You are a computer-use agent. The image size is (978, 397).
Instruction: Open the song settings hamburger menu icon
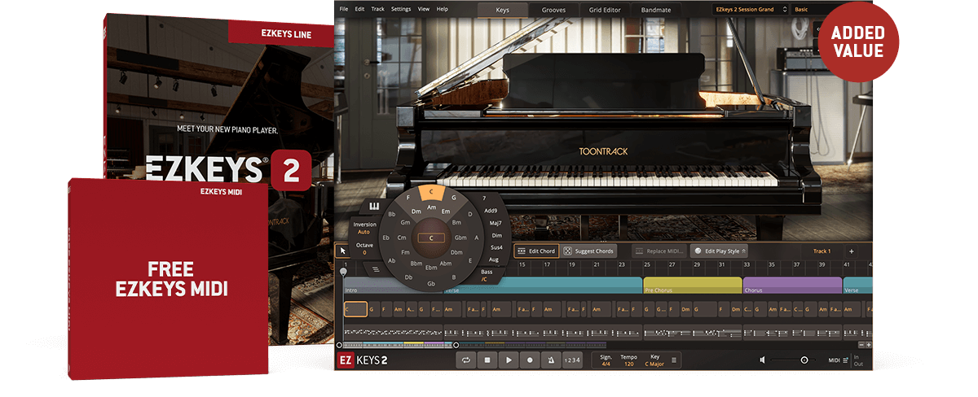point(674,360)
